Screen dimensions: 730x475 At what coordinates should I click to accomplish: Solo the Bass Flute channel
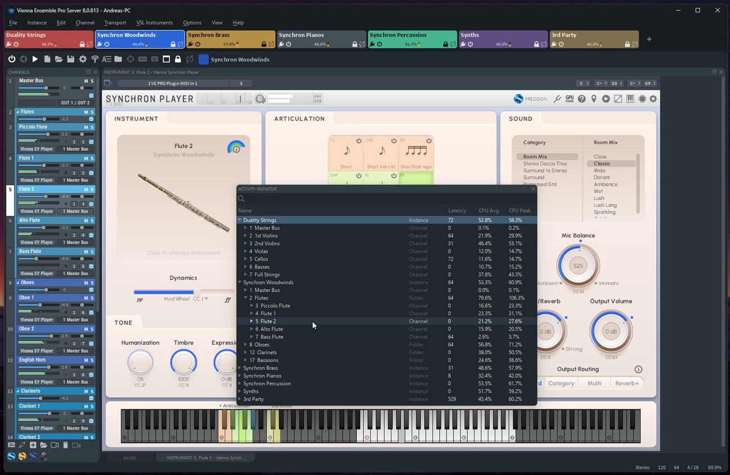click(92, 252)
